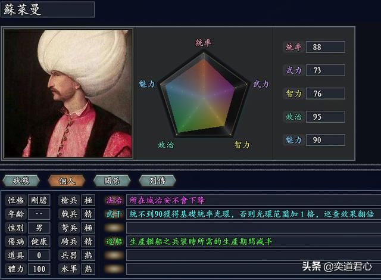Click the 政治 label below the pentagon
Screen dimensions: 381x280
coord(165,145)
